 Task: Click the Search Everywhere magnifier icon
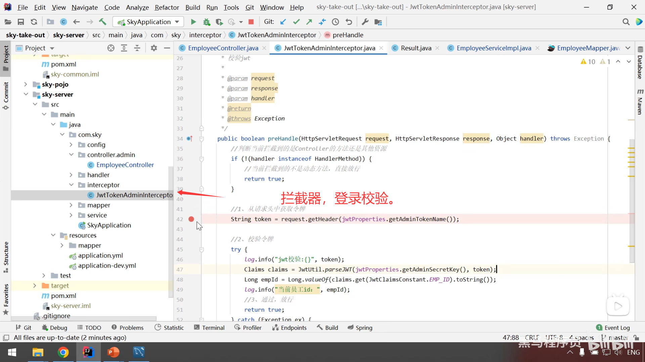pos(626,22)
